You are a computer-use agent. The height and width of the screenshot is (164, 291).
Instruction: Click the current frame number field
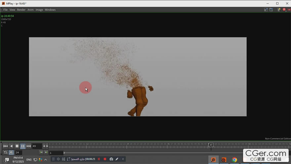pos(36,146)
